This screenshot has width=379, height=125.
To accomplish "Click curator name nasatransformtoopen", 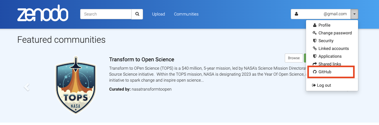I will click(x=151, y=89).
